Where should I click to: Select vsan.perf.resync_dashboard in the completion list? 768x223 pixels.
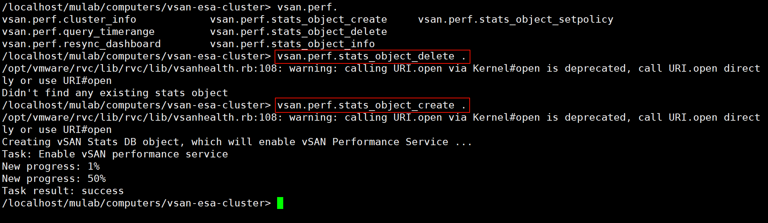pos(81,44)
